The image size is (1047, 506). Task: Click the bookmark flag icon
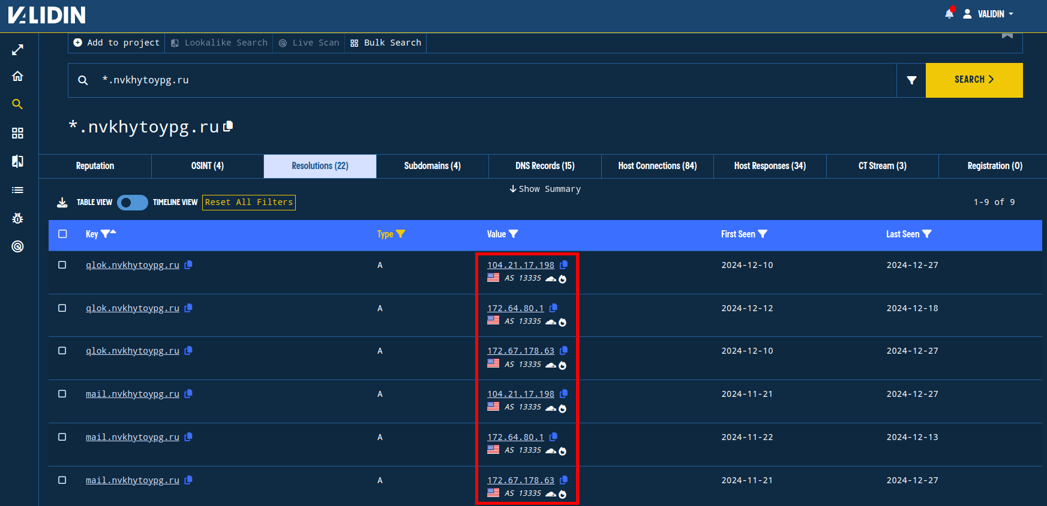(x=1007, y=35)
